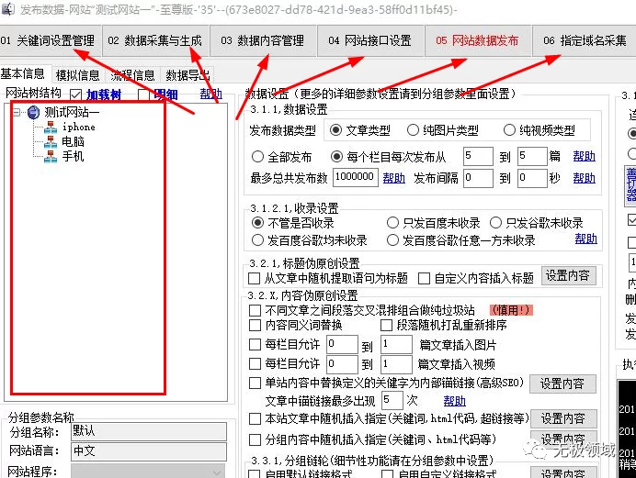This screenshot has width=636, height=478.
Task: Click the application icon in title bar
Action: 8,9
